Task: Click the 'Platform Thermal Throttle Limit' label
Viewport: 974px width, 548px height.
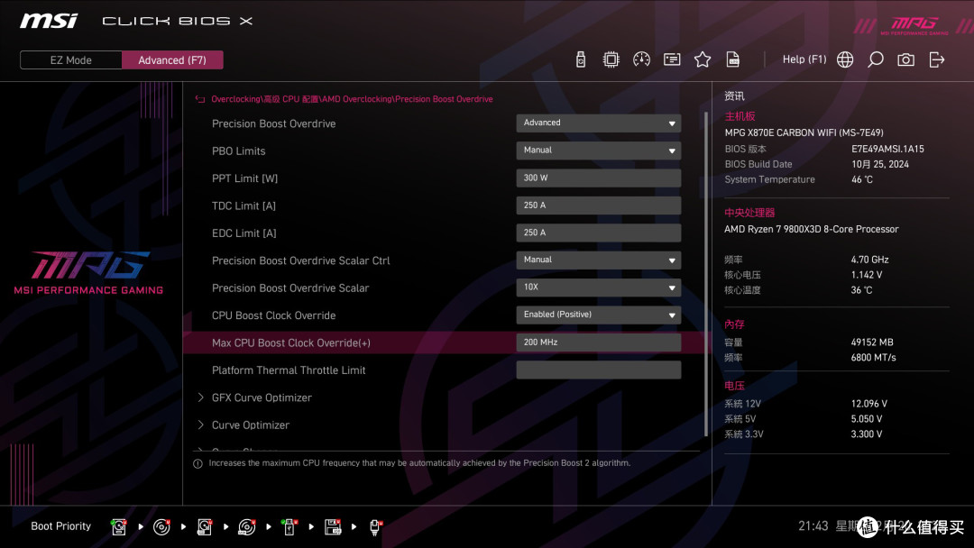Action: pyautogui.click(x=289, y=370)
